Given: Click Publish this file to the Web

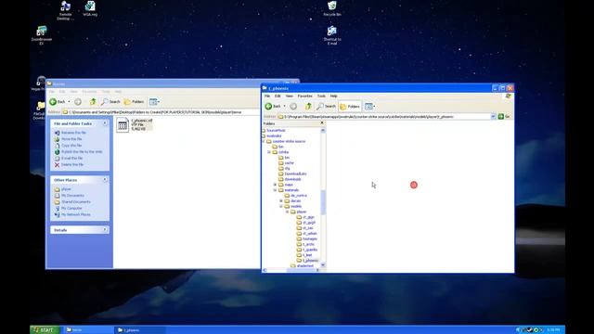Looking at the screenshot, I should click(82, 152).
